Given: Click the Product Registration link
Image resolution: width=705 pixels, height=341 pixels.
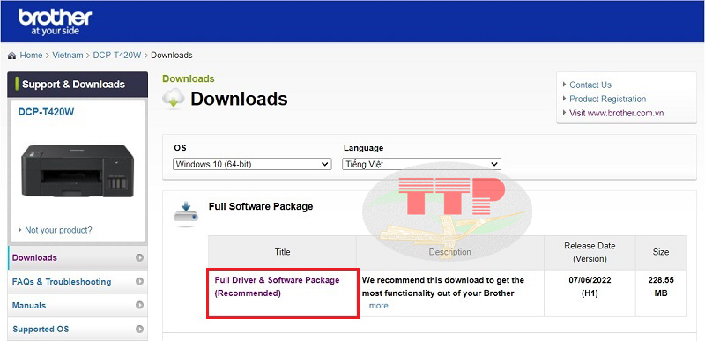Looking at the screenshot, I should 607,99.
